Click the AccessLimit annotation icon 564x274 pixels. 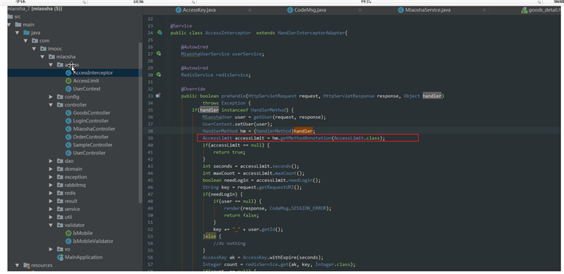click(x=68, y=80)
